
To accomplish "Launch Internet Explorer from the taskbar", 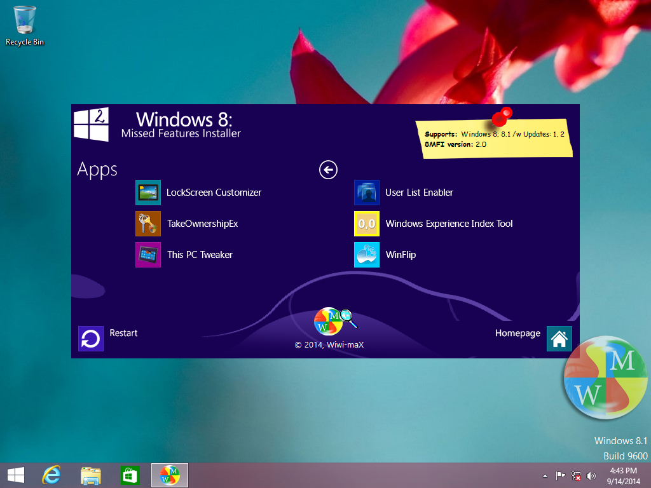I will [51, 475].
